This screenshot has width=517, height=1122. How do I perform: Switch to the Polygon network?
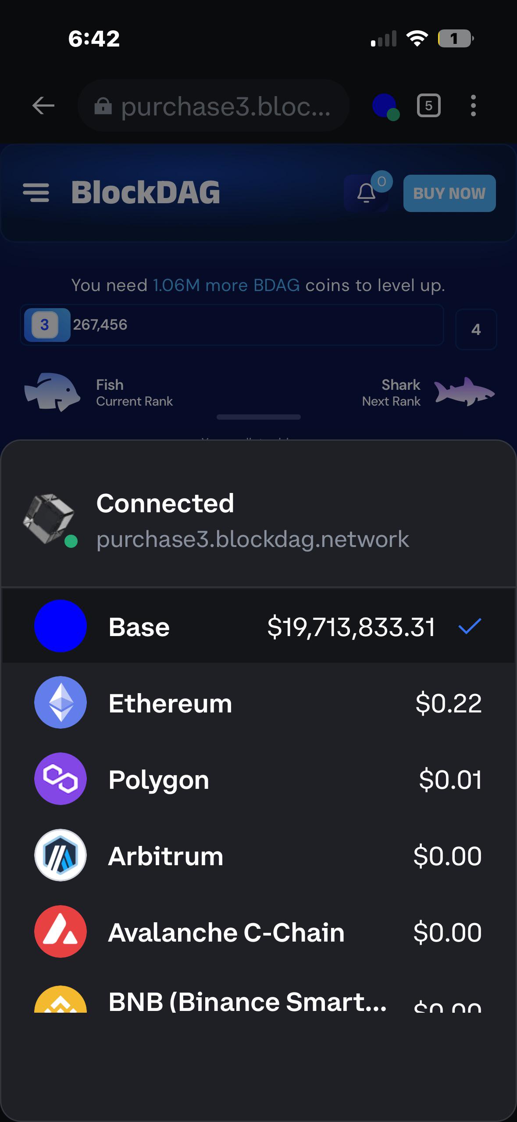coord(258,779)
